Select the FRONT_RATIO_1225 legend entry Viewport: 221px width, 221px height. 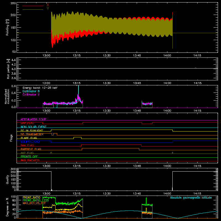(36, 200)
